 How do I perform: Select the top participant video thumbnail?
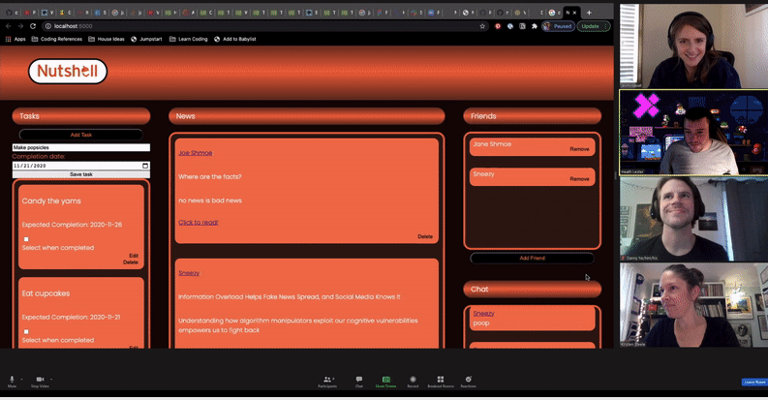pos(693,46)
